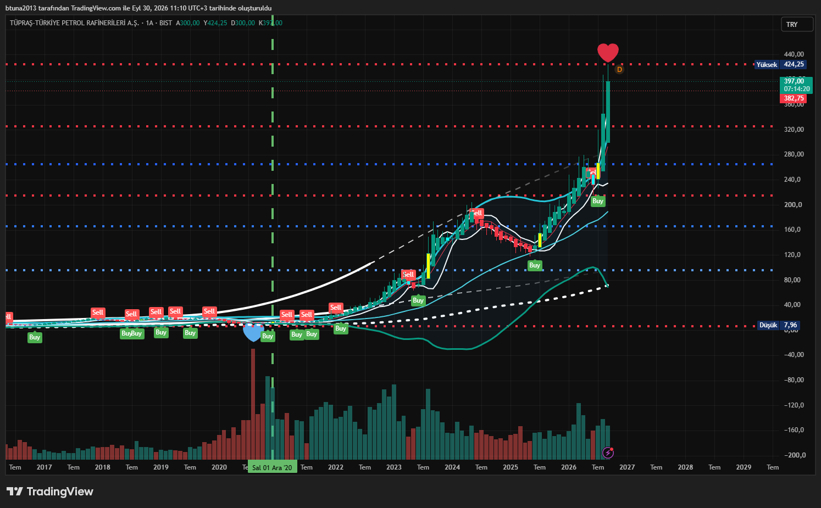Open the orange D dividend marker
Viewport: 821px width, 508px height.
click(x=619, y=70)
